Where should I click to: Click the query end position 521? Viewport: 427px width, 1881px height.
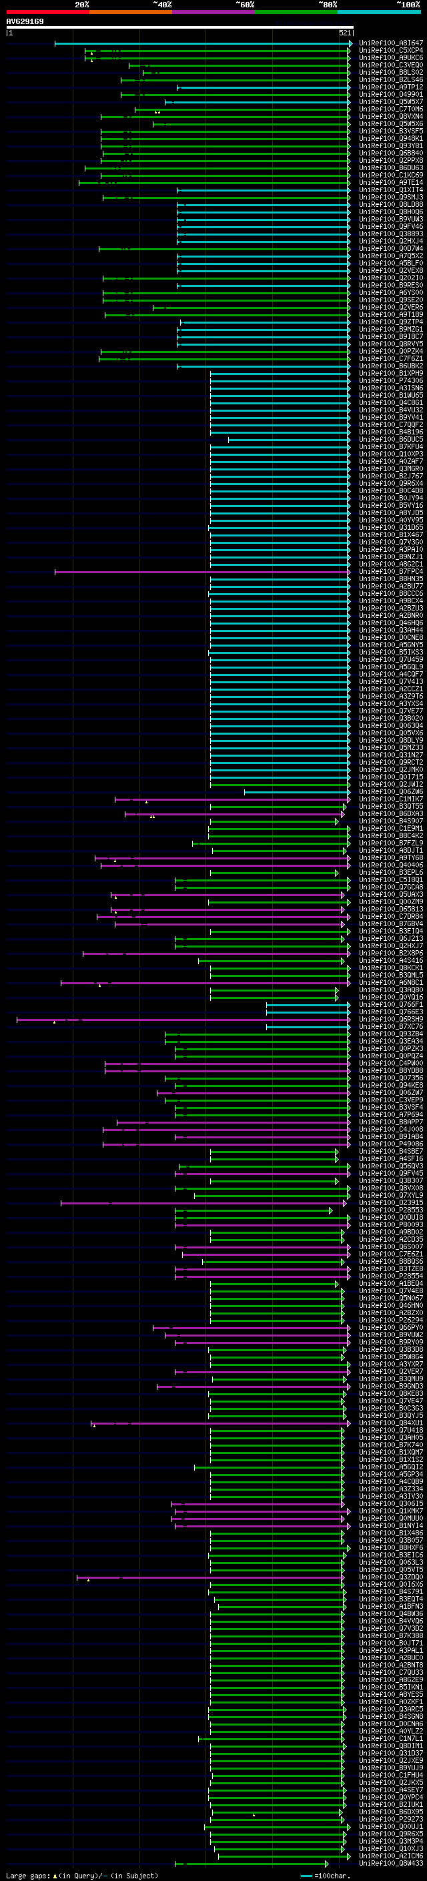tap(344, 33)
